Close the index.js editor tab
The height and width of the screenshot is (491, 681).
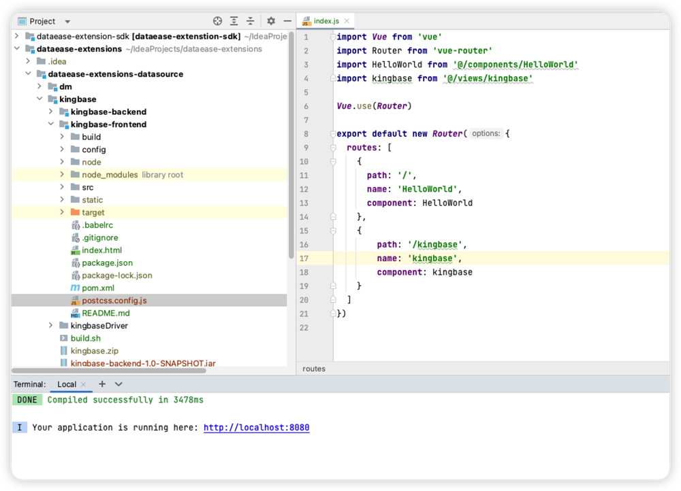(x=347, y=21)
